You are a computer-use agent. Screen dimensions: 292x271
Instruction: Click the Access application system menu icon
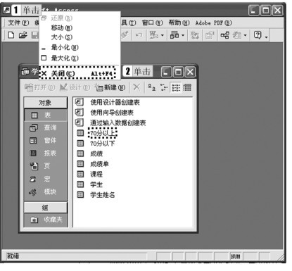tap(6, 10)
